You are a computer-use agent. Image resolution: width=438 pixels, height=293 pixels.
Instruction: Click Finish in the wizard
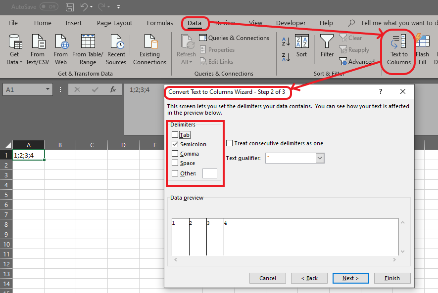pyautogui.click(x=392, y=278)
